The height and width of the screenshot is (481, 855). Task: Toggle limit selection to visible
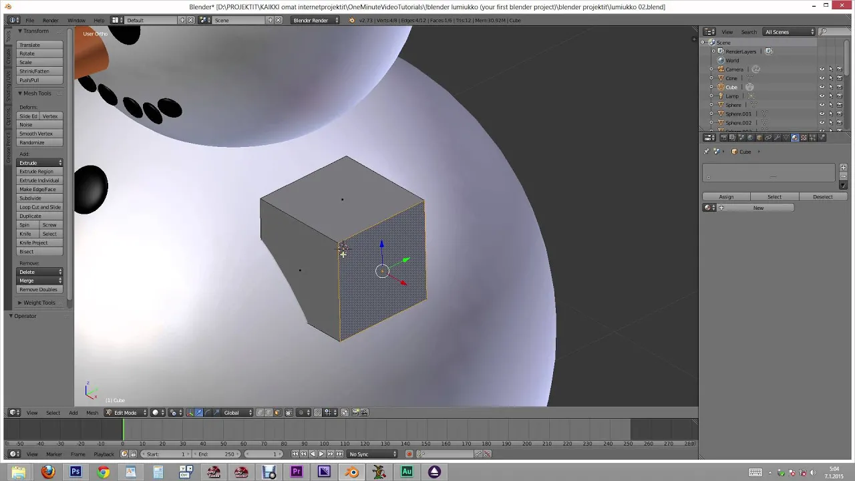[x=289, y=413]
